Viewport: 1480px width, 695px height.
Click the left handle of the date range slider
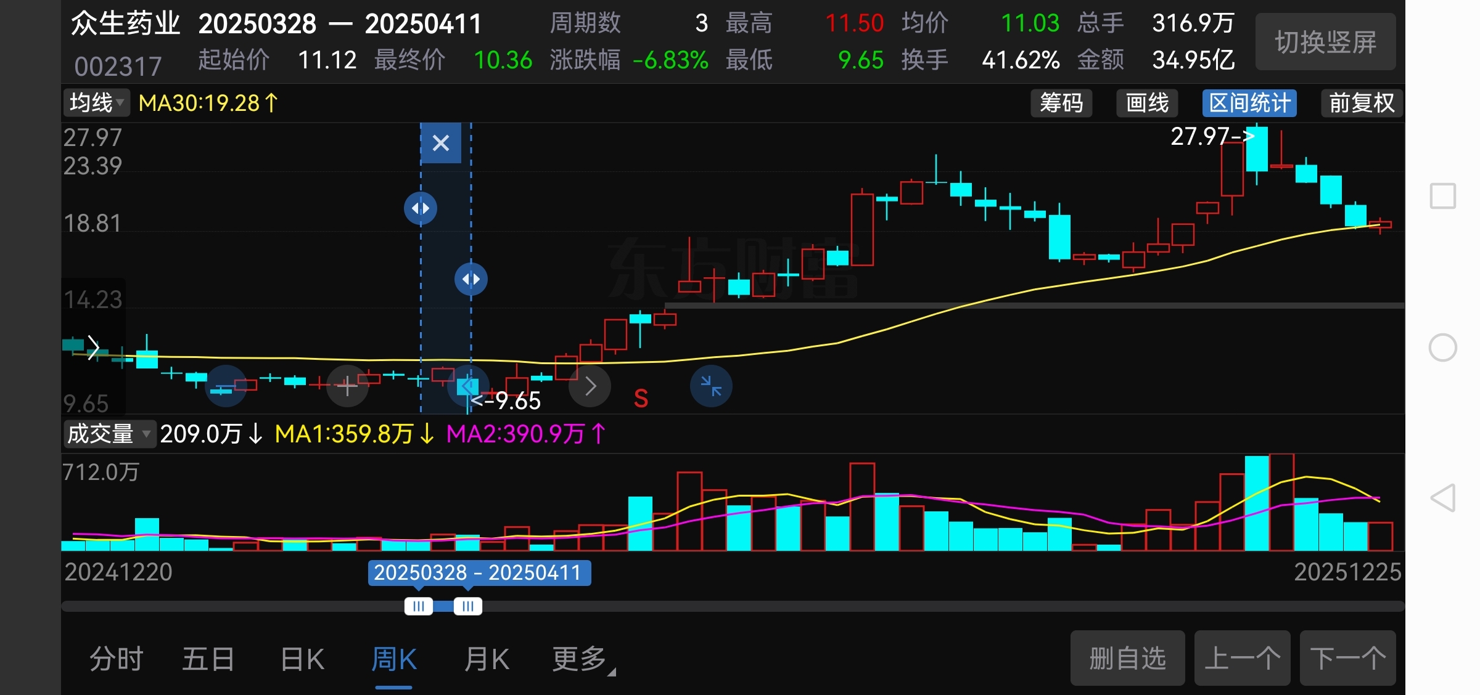(419, 606)
